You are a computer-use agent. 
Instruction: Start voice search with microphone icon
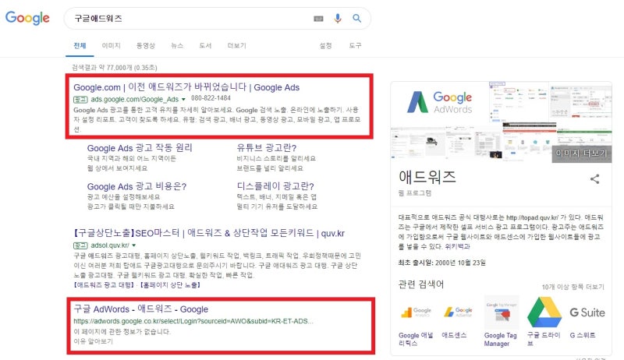click(x=338, y=18)
